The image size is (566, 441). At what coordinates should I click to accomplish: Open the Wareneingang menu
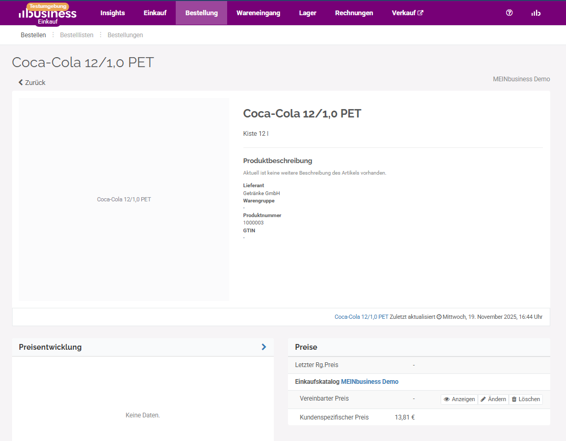pyautogui.click(x=258, y=13)
